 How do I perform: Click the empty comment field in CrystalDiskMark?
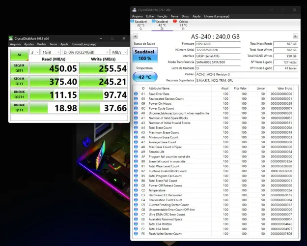pyautogui.click(x=69, y=118)
